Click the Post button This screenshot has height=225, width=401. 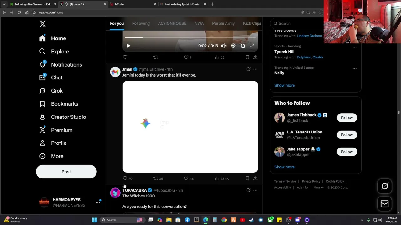pyautogui.click(x=66, y=172)
